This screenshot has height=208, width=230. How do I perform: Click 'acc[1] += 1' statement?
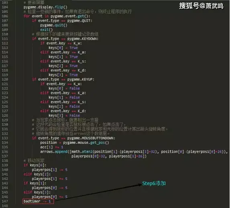52,147
